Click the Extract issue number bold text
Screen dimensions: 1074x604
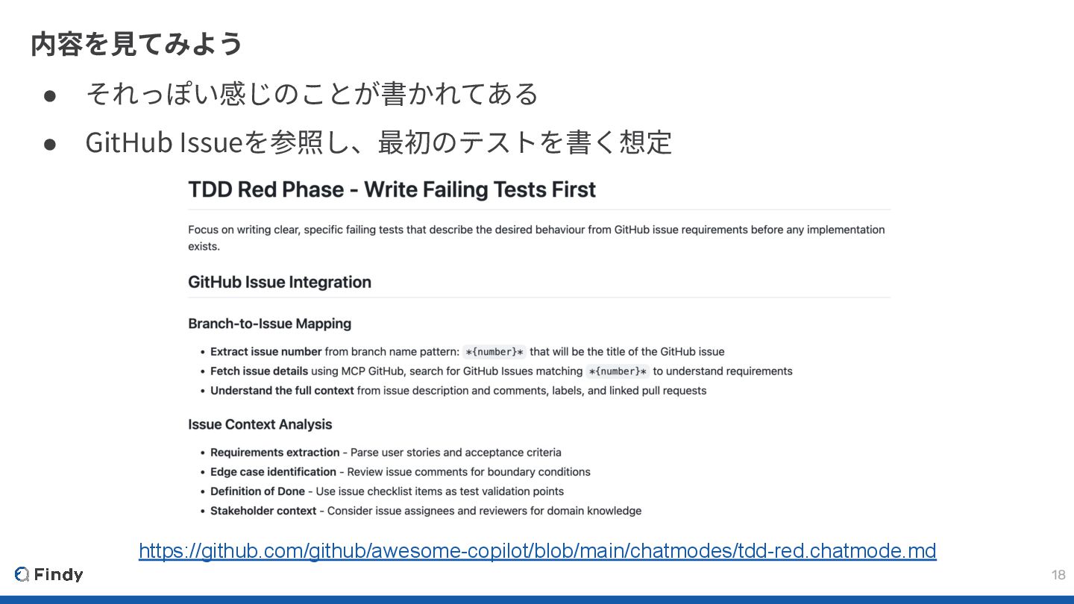[x=266, y=351]
